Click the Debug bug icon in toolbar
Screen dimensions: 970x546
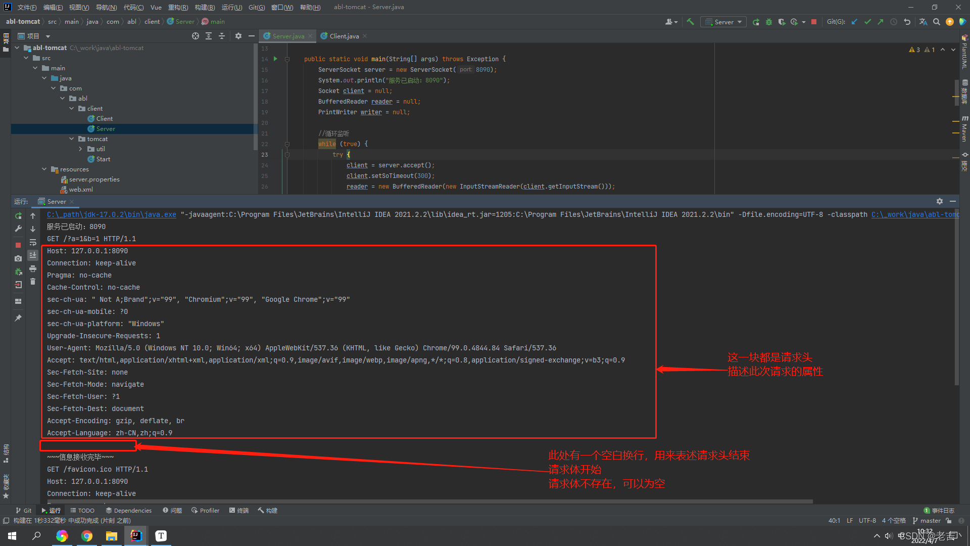click(769, 22)
